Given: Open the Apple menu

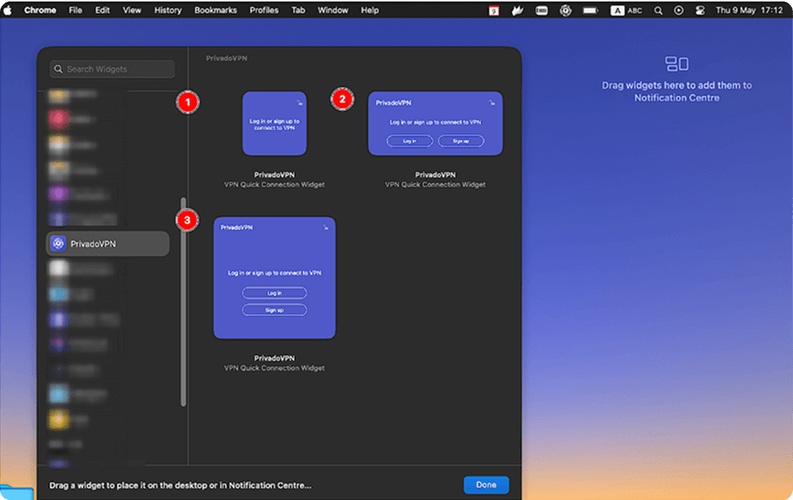Looking at the screenshot, I should click(x=7, y=10).
